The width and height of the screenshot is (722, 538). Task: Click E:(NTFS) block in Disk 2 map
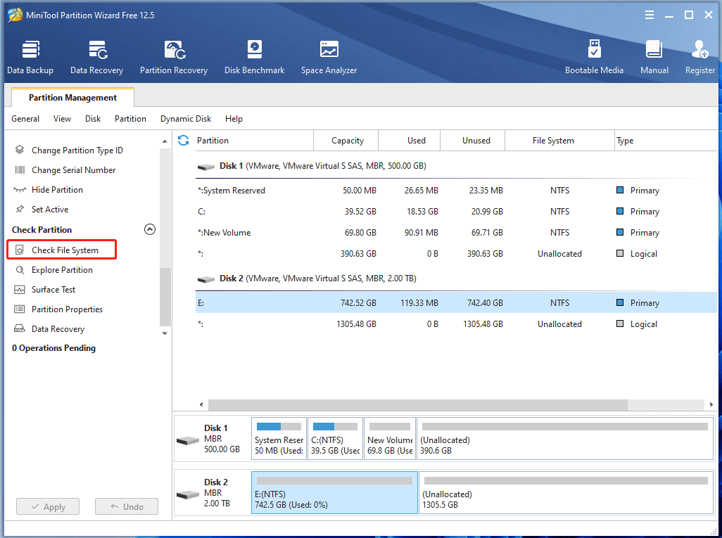point(334,492)
